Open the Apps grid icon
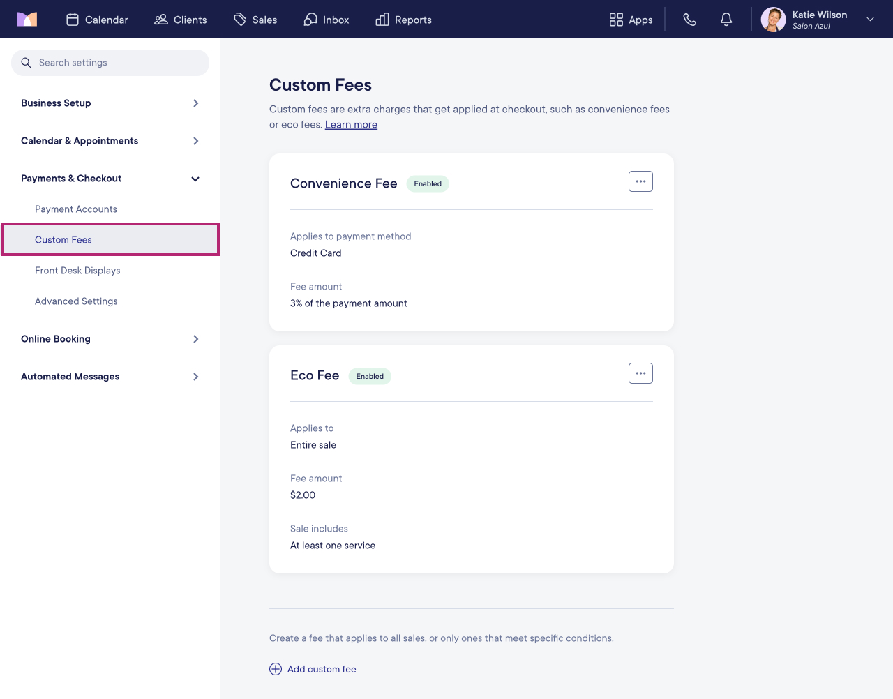The height and width of the screenshot is (699, 893). coord(616,20)
